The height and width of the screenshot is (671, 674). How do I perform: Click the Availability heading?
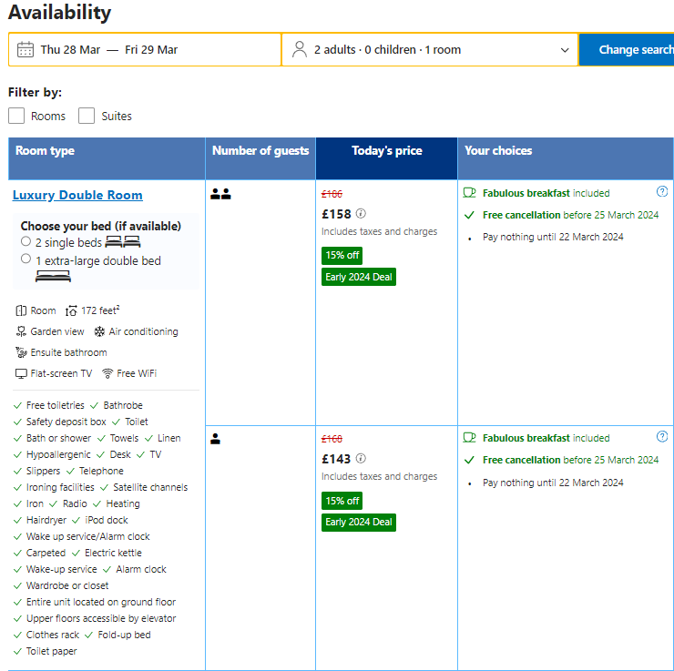coord(60,12)
